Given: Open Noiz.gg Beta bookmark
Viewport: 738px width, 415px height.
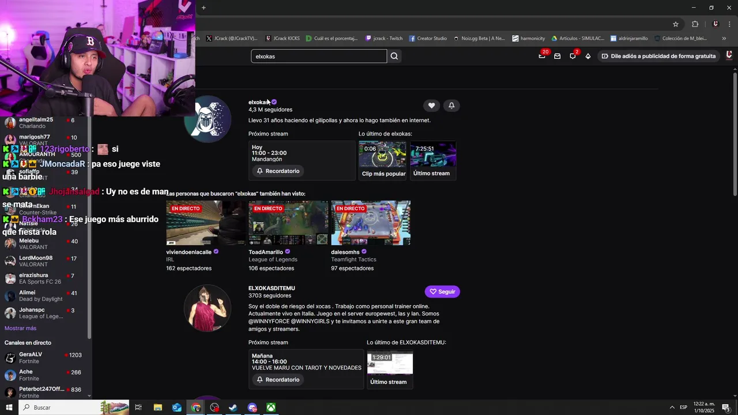Looking at the screenshot, I should click(x=479, y=39).
